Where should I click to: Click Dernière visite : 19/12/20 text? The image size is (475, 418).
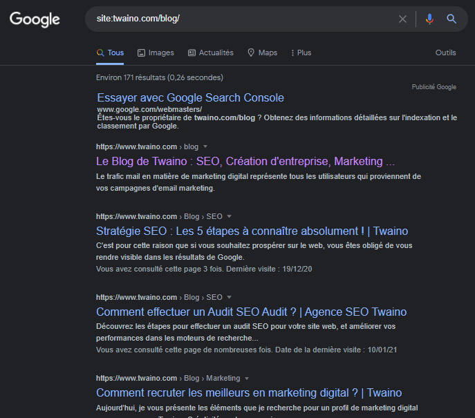coord(269,269)
